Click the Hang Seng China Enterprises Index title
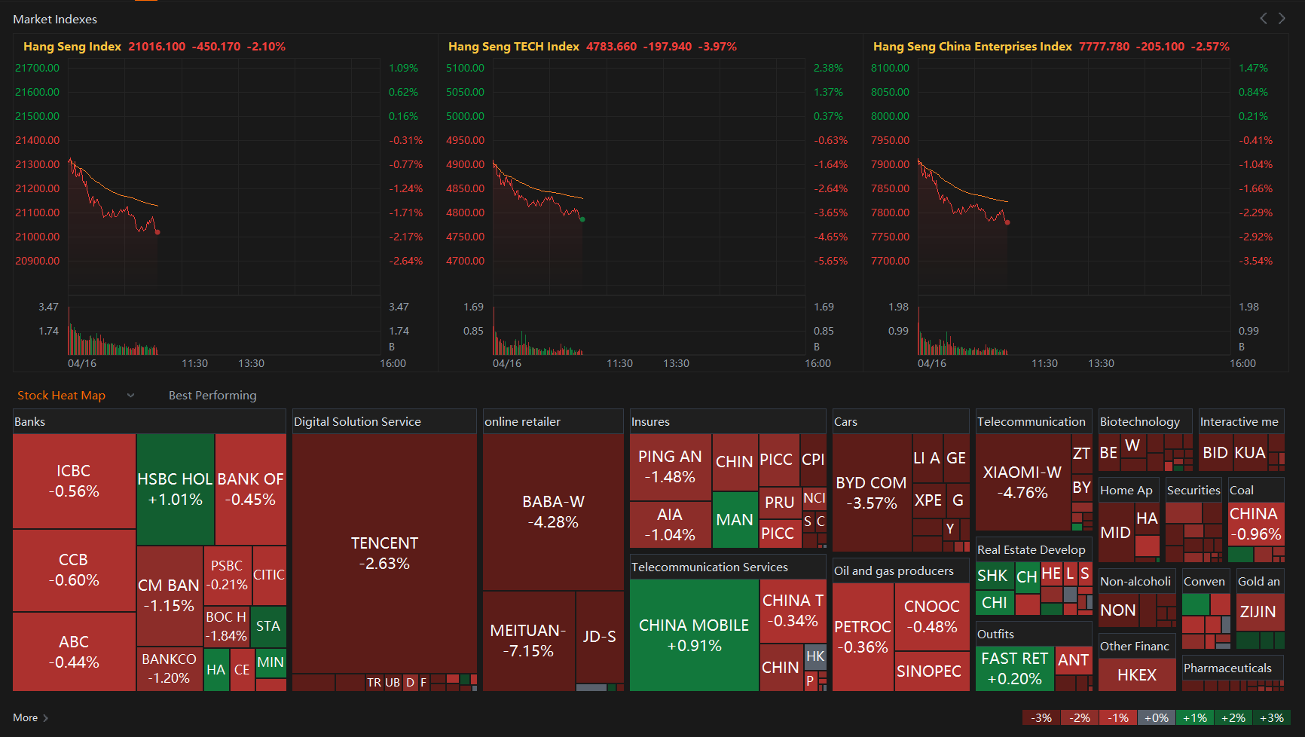This screenshot has height=737, width=1305. (972, 47)
